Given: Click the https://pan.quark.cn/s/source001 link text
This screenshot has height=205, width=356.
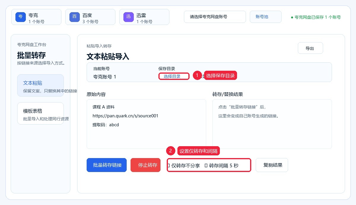Looking at the screenshot, I should 125,116.
